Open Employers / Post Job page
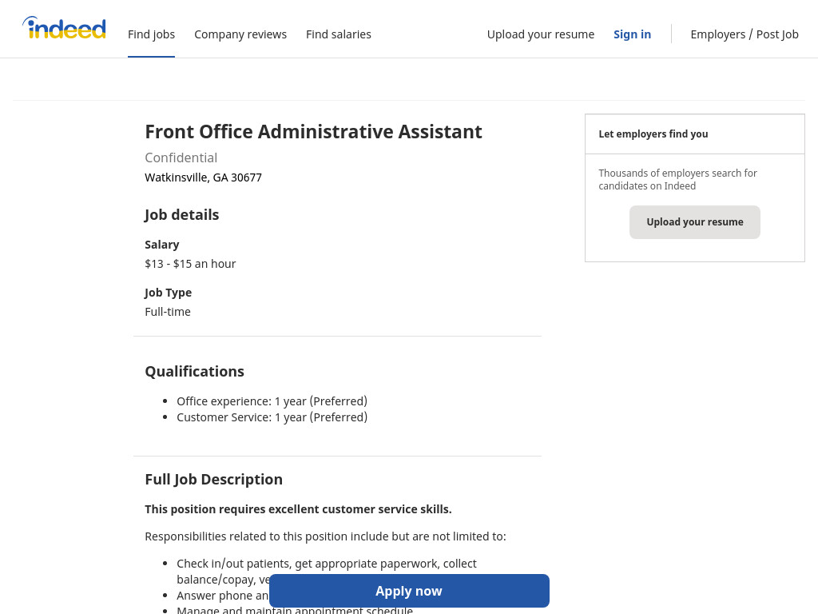 (x=745, y=34)
